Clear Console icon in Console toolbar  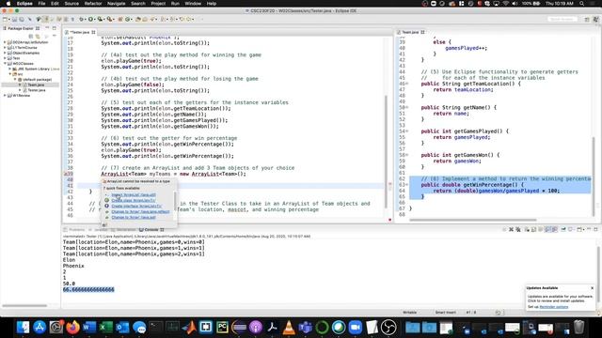coord(527,229)
